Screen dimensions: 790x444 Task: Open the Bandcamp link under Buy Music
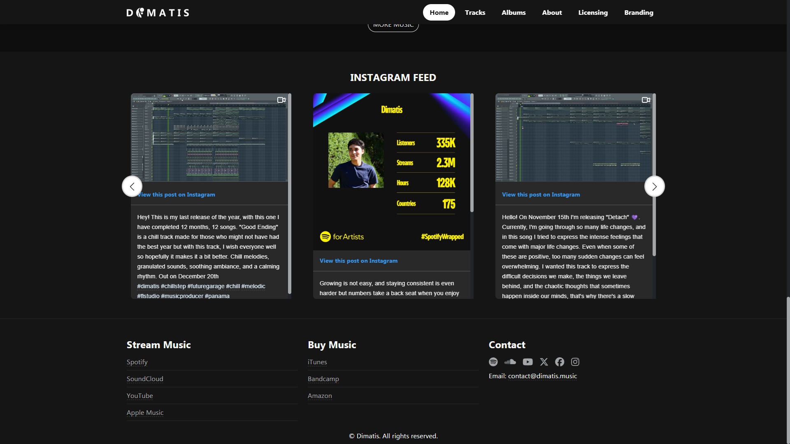323,379
